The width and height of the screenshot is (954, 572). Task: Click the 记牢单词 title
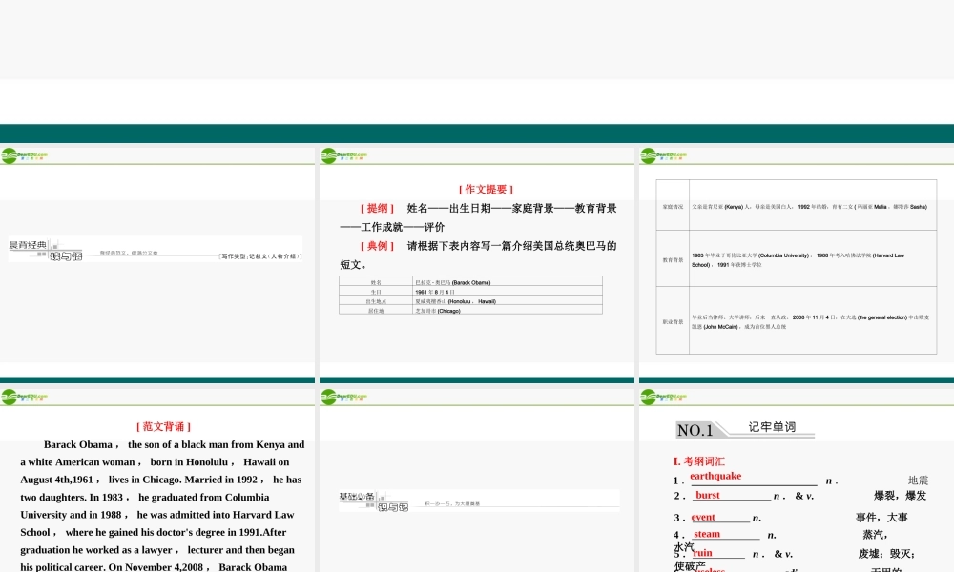click(772, 427)
